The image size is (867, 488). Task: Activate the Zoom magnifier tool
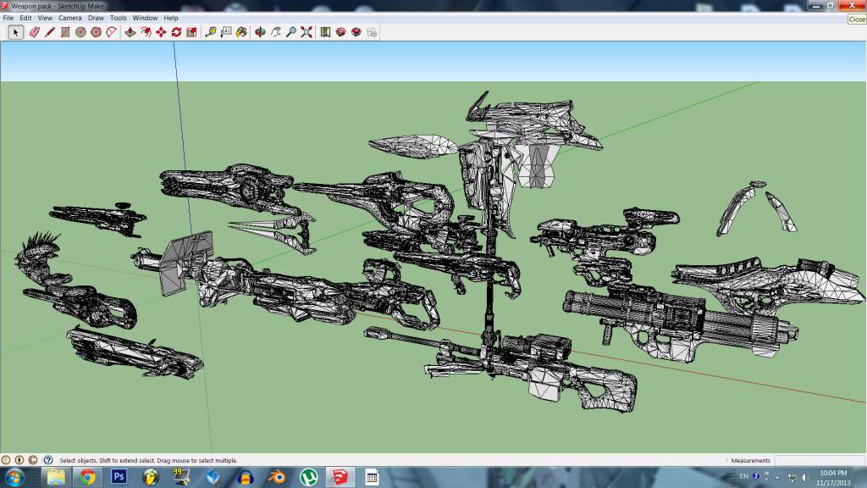click(291, 33)
